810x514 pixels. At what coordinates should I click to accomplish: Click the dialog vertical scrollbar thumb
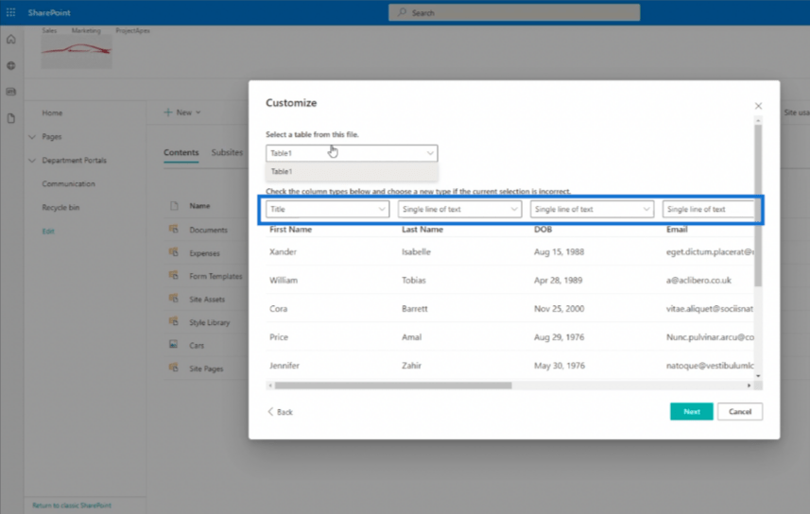tap(758, 205)
